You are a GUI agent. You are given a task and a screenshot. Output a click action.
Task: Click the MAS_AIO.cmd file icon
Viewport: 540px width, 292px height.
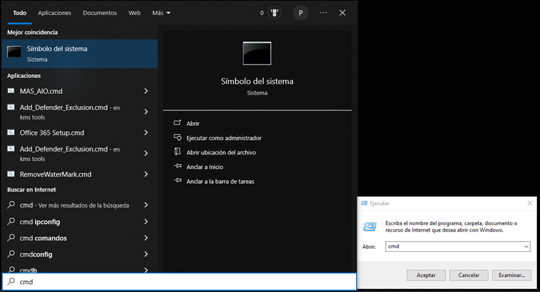tap(11, 91)
